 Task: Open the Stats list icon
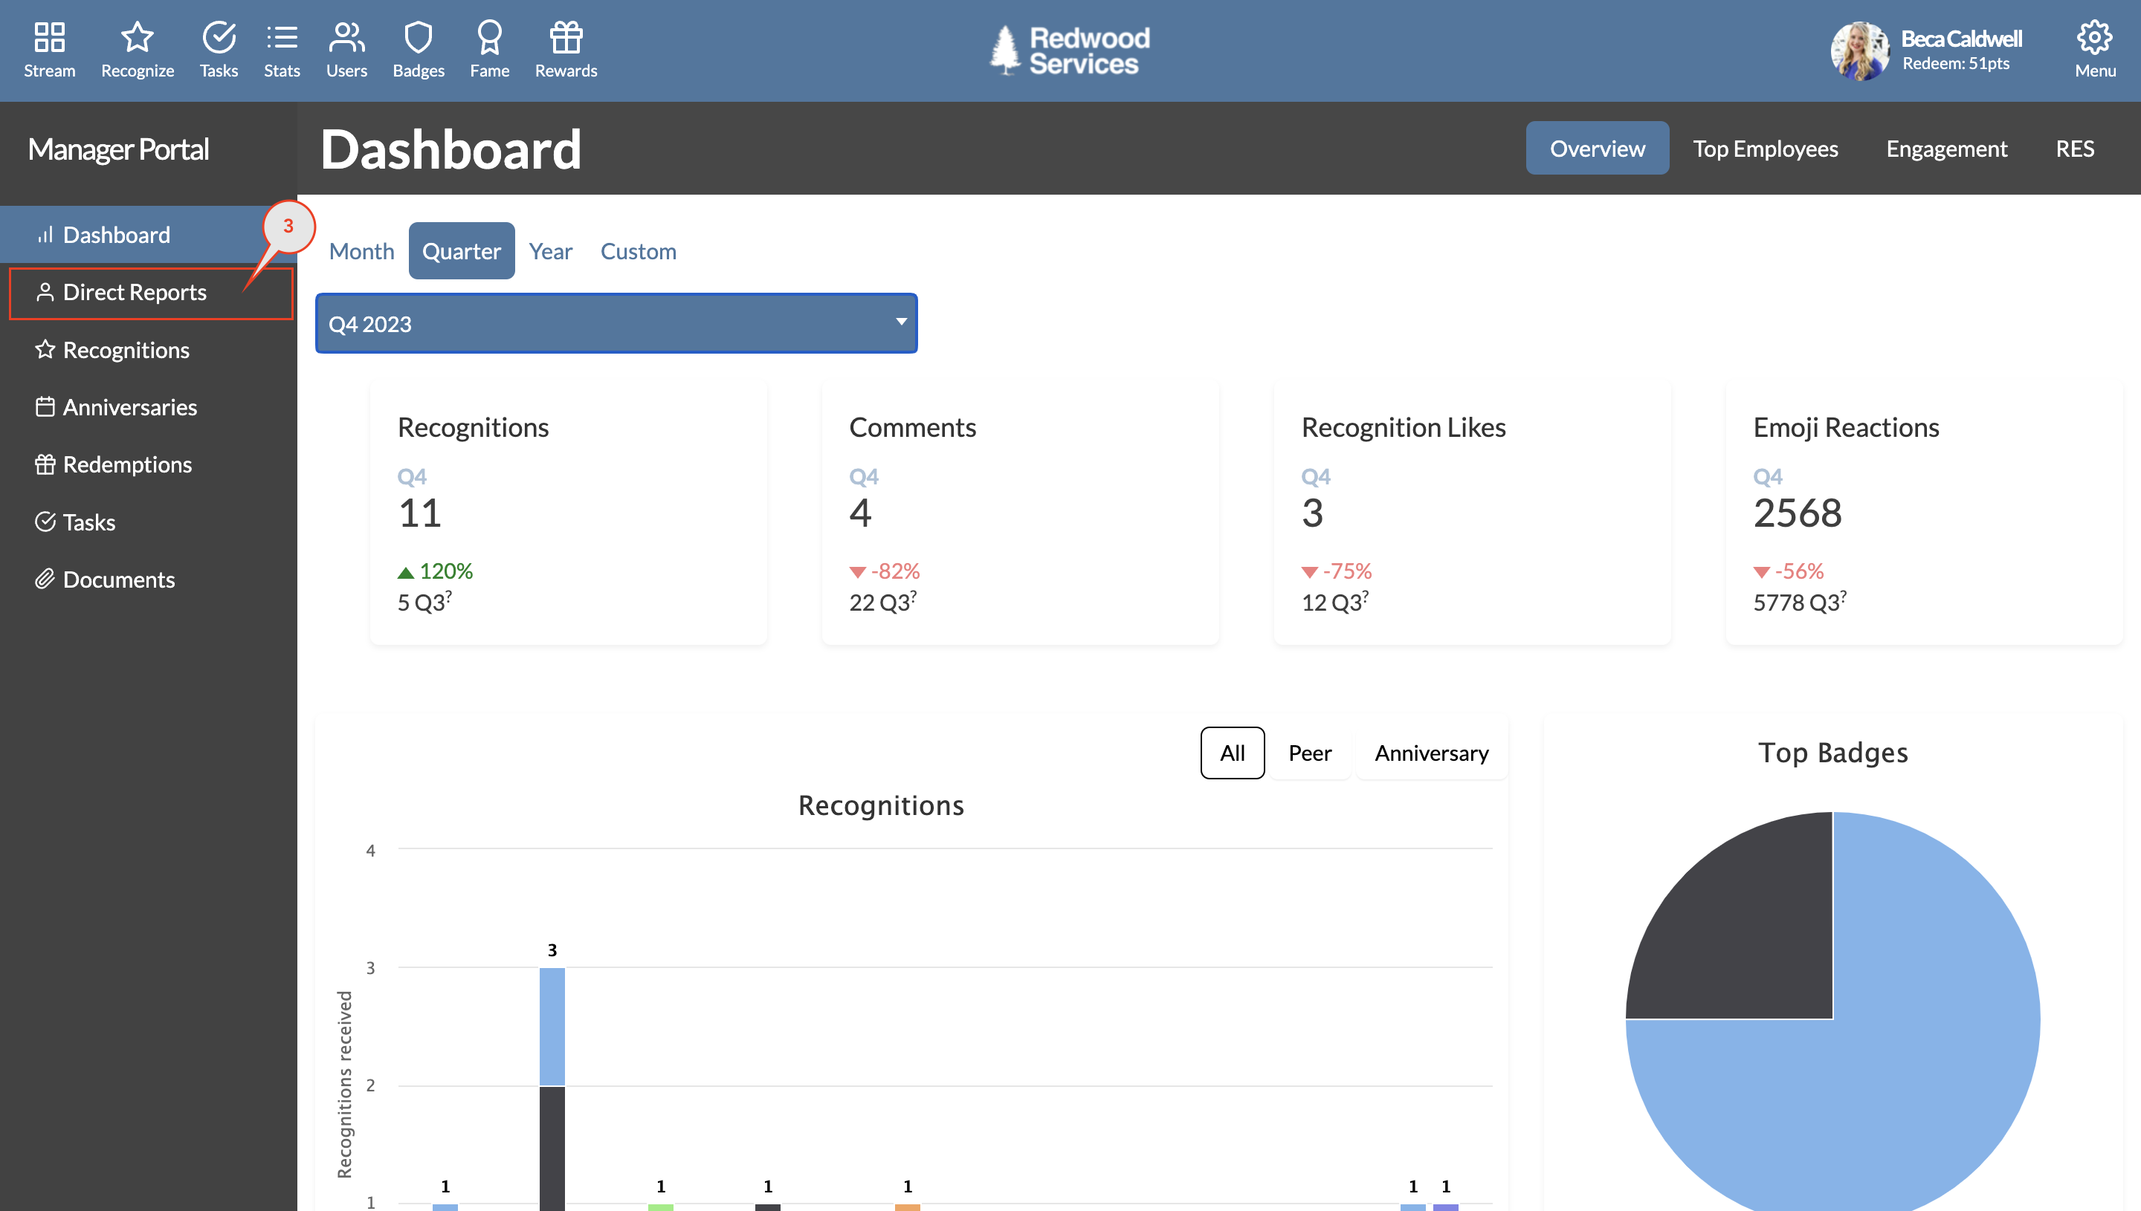pyautogui.click(x=282, y=37)
